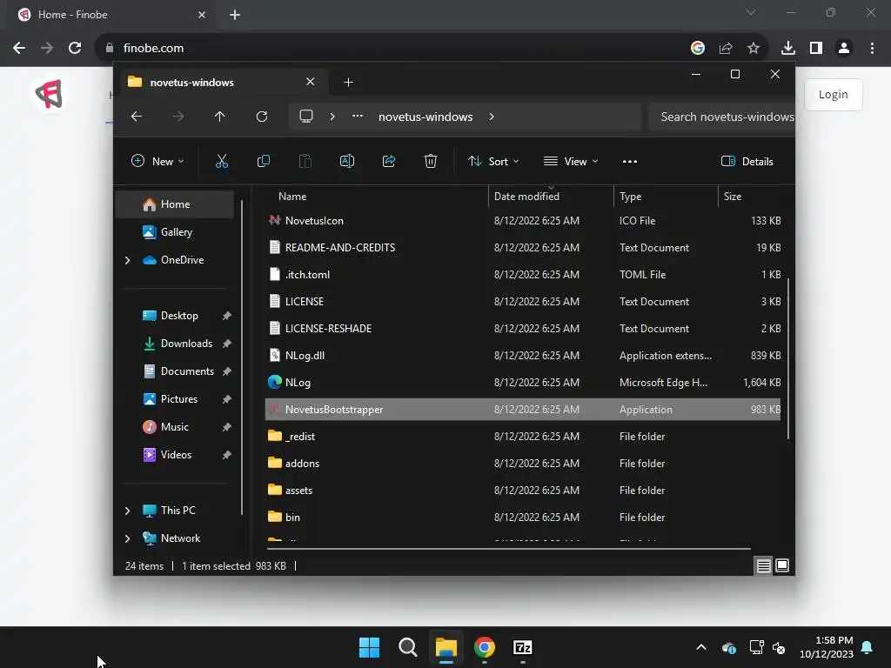
Task: Cut the selected file with scissors icon
Action: (x=222, y=161)
